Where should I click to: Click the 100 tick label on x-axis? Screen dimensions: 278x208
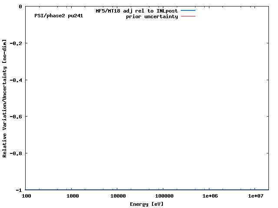coord(26,196)
